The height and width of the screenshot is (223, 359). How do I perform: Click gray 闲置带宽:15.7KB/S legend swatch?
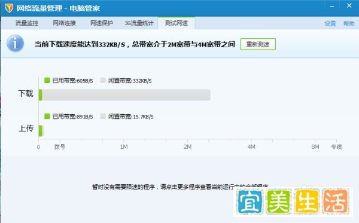[103, 116]
